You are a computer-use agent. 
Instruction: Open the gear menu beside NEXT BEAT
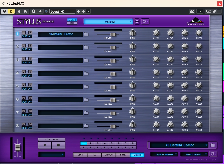click(x=213, y=154)
